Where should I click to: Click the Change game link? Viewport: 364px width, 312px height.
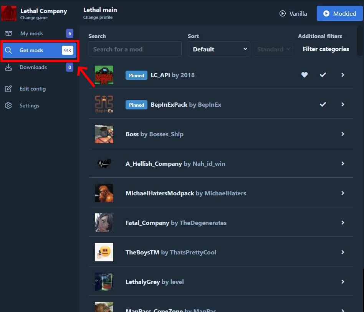(34, 18)
